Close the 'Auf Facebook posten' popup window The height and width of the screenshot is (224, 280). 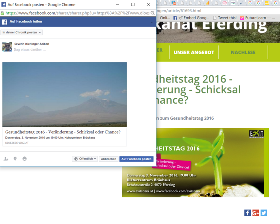point(148,5)
